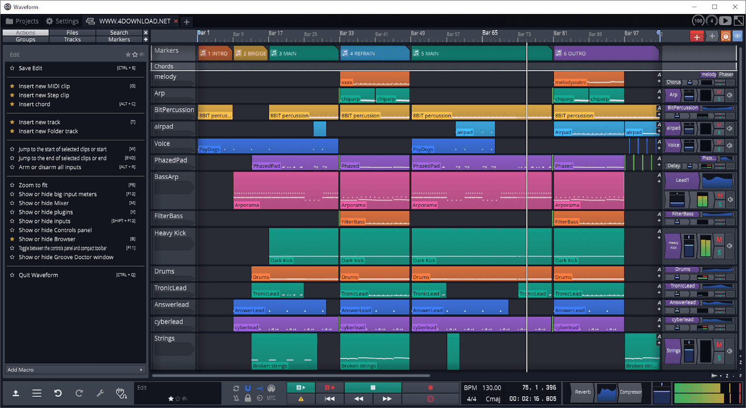The height and width of the screenshot is (408, 746).
Task: Click the horizontal timeline scrollbar
Action: tap(291, 375)
